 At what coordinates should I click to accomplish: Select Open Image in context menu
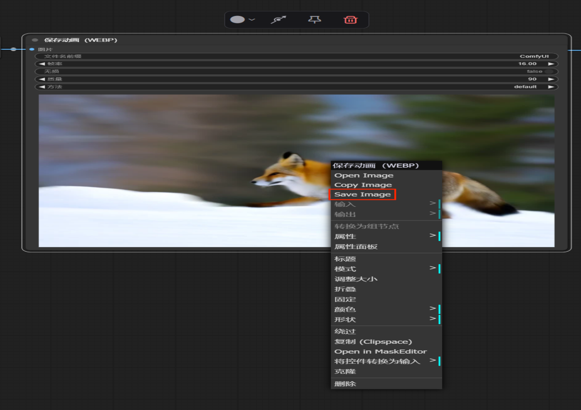[x=364, y=175]
